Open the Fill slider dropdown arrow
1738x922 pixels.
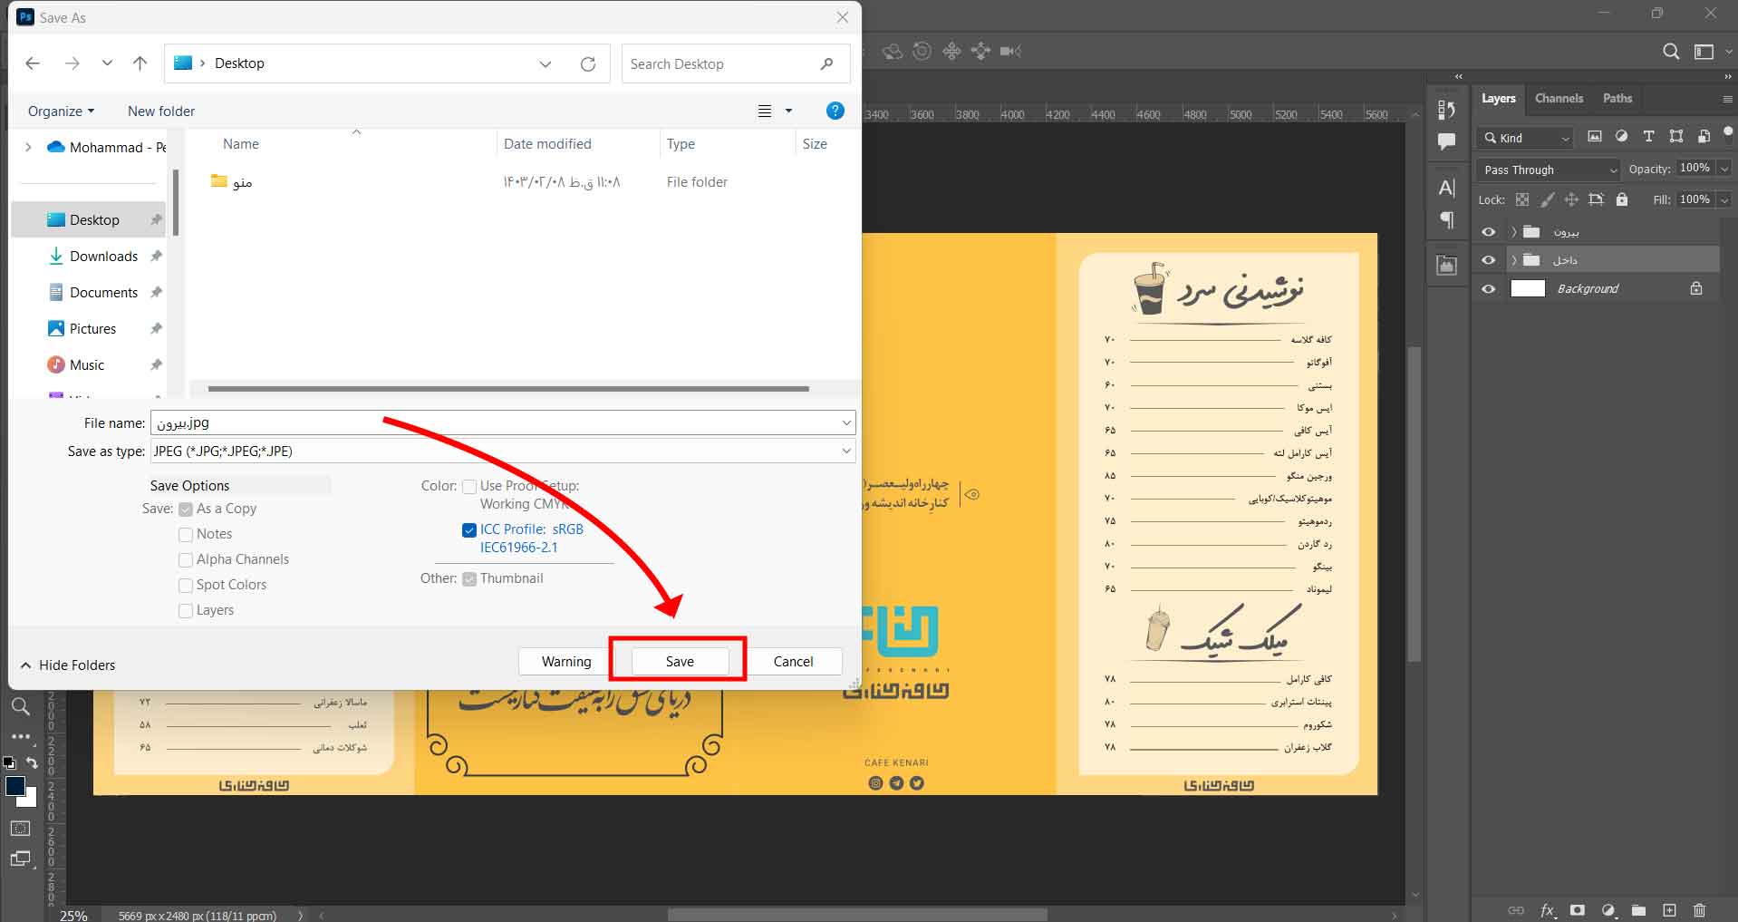pyautogui.click(x=1724, y=199)
